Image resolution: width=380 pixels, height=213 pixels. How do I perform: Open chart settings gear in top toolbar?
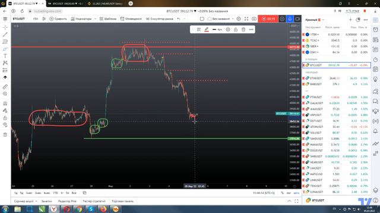(239, 18)
